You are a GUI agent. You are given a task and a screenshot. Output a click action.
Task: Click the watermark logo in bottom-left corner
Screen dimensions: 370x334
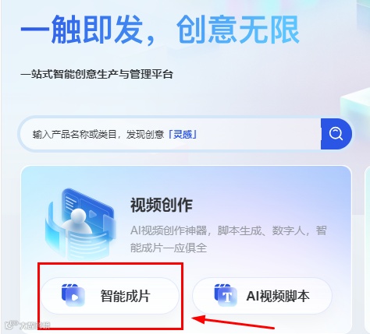(27, 325)
